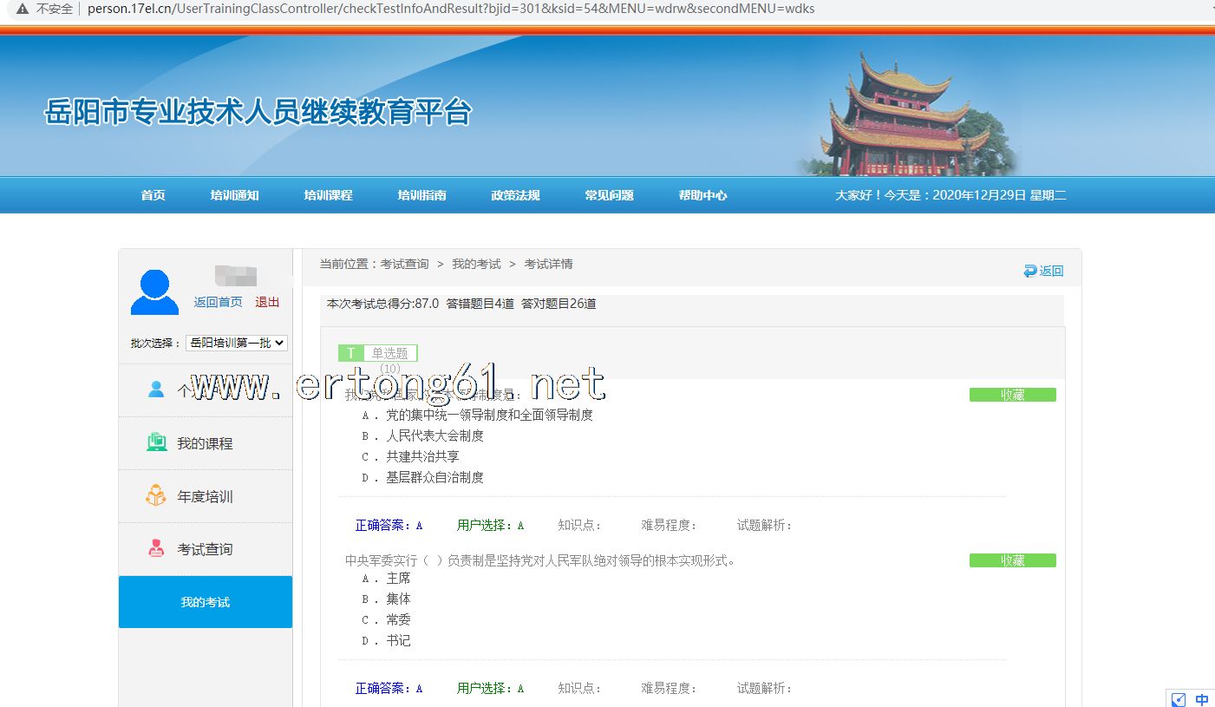Click 收藏 button for first question

(x=1012, y=395)
